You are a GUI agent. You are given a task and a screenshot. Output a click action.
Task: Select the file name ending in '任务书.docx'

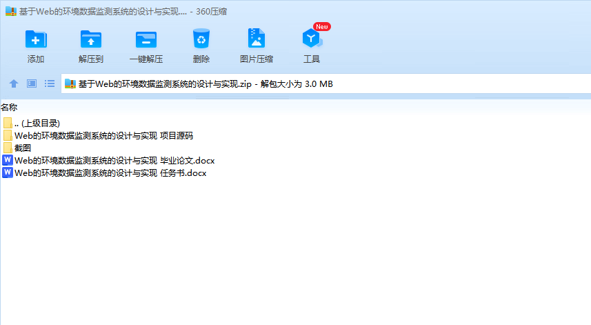(x=110, y=173)
